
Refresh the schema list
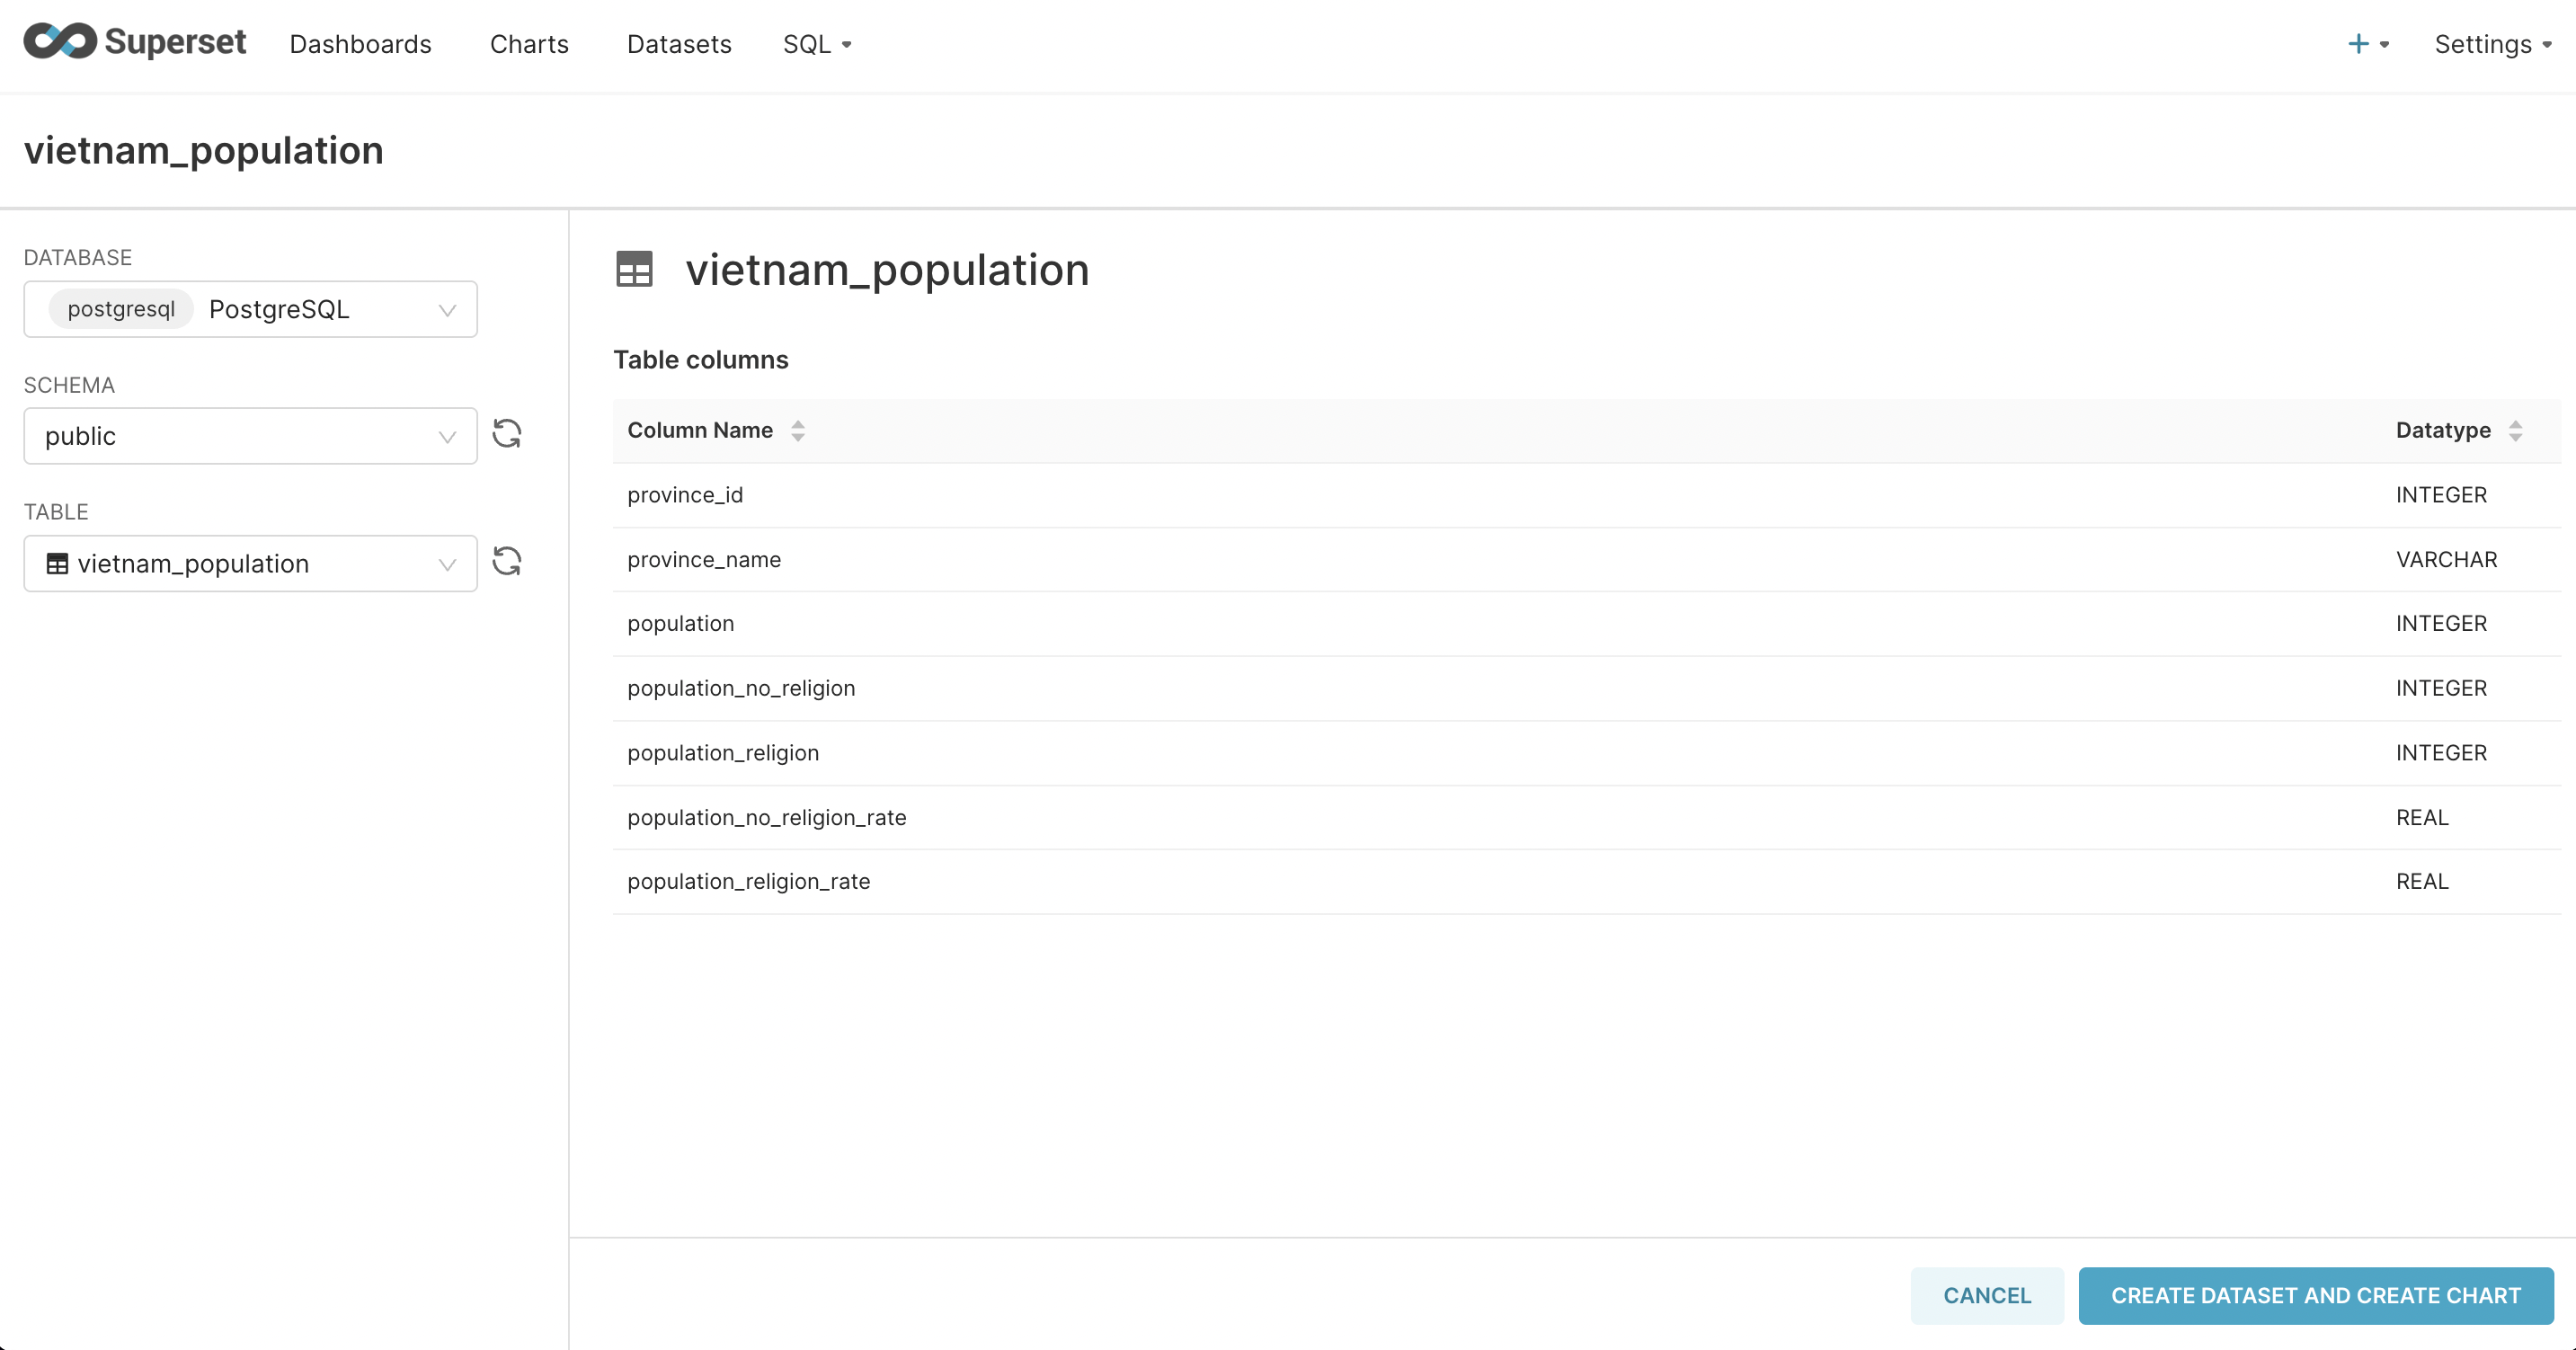pos(507,434)
